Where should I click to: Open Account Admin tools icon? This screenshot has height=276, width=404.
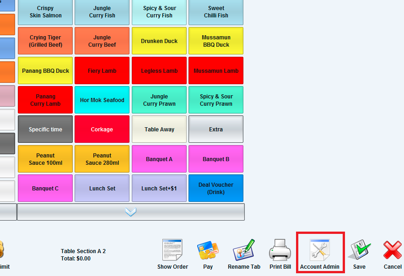point(320,250)
